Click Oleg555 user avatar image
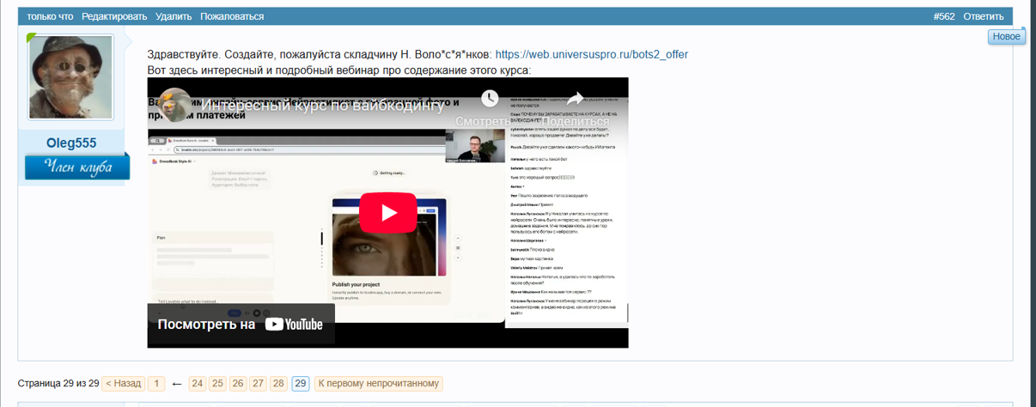Image resolution: width=1036 pixels, height=407 pixels. pyautogui.click(x=71, y=77)
